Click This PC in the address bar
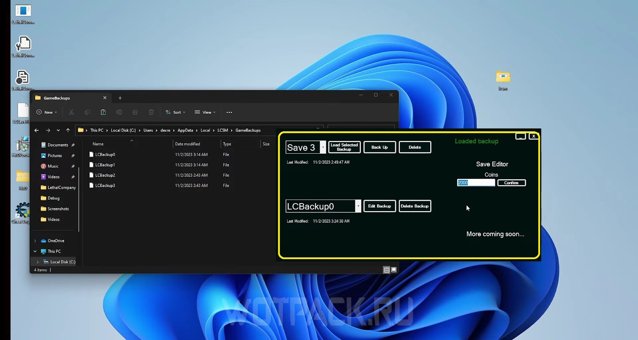The height and width of the screenshot is (340, 638). [x=97, y=130]
